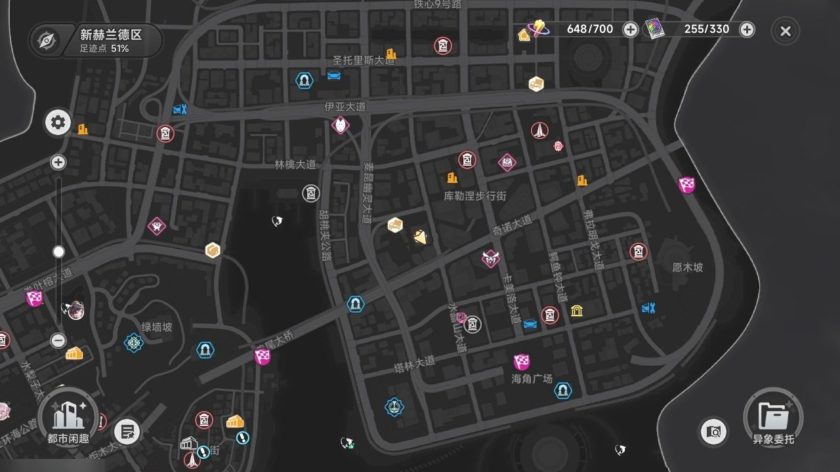The height and width of the screenshot is (472, 840).
Task: Select the red marker left of 愿木坡
Action: 639,251
